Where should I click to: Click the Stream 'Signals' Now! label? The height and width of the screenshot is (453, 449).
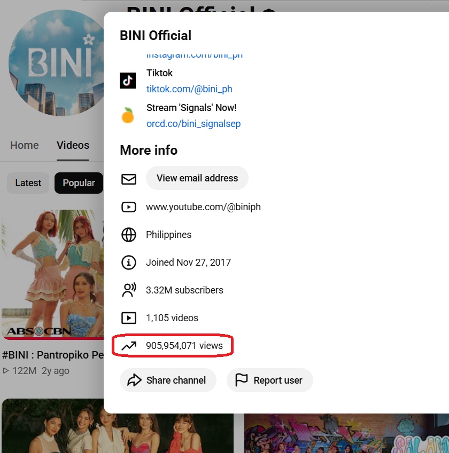click(x=191, y=108)
